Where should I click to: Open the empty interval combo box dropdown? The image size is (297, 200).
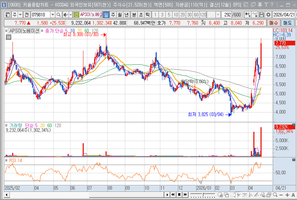(218, 15)
